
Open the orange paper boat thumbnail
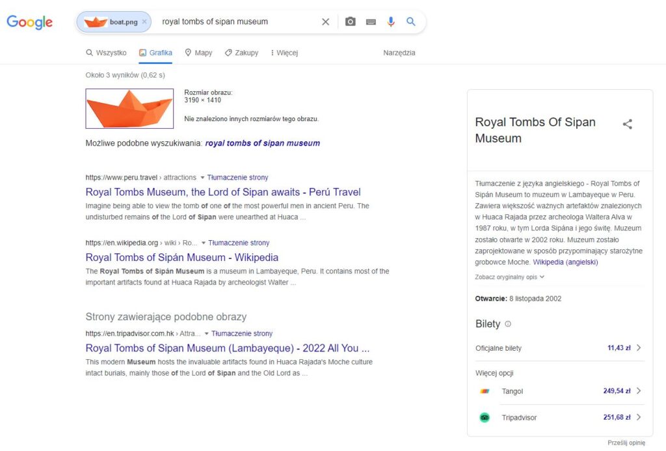(x=129, y=109)
